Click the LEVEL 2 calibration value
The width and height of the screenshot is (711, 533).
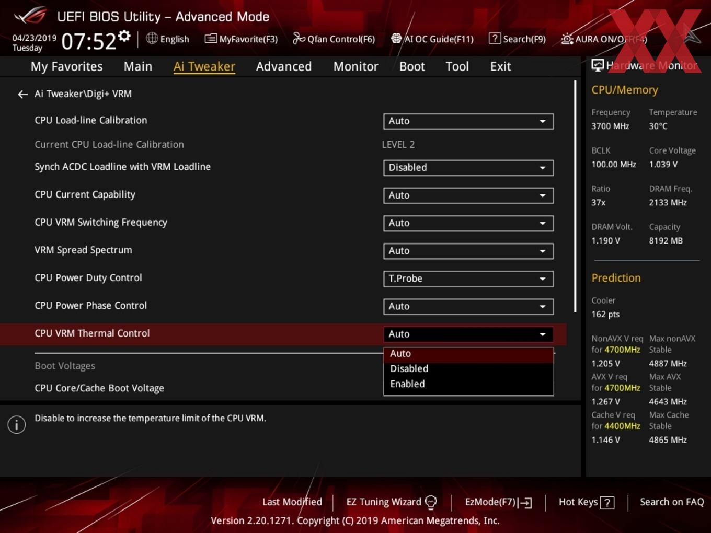pos(398,145)
